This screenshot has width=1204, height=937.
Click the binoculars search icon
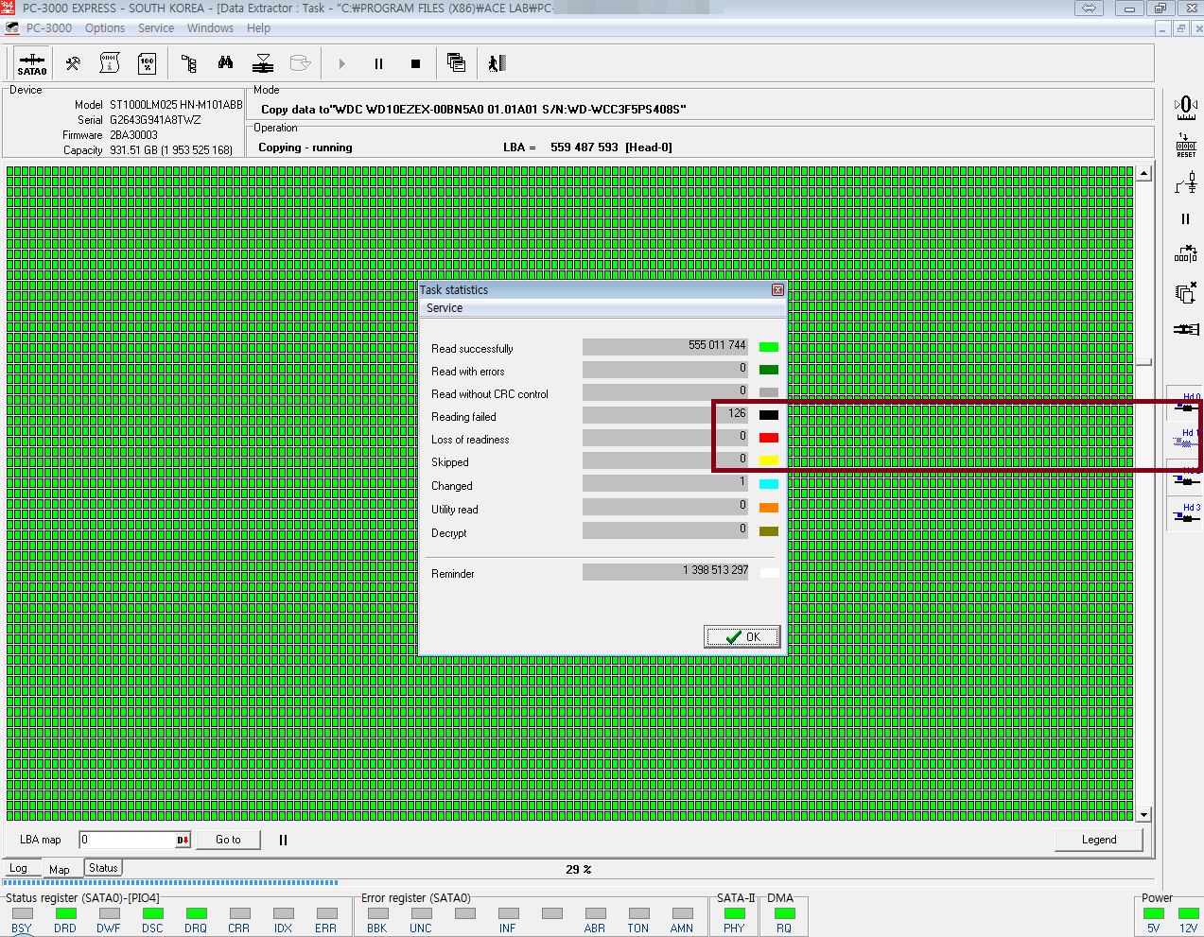point(225,63)
